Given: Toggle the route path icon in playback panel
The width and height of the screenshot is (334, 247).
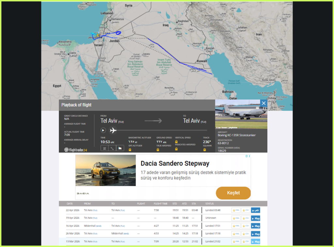Looking at the screenshot, I should (x=112, y=148).
